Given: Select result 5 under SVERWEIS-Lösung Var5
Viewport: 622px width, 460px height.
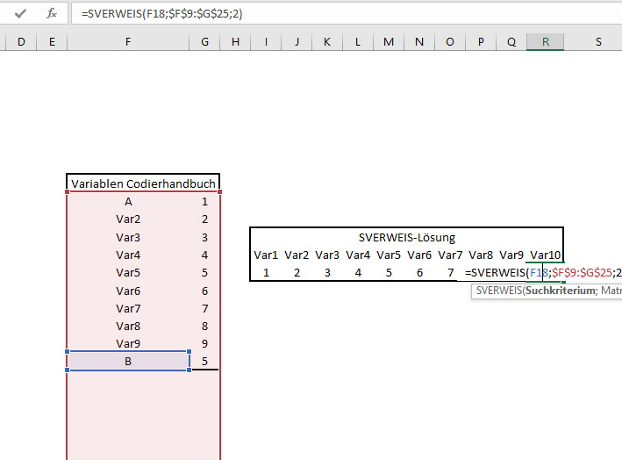Looking at the screenshot, I should coord(389,273).
